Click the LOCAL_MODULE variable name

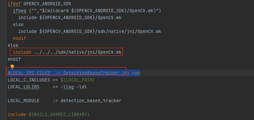(x=24, y=101)
